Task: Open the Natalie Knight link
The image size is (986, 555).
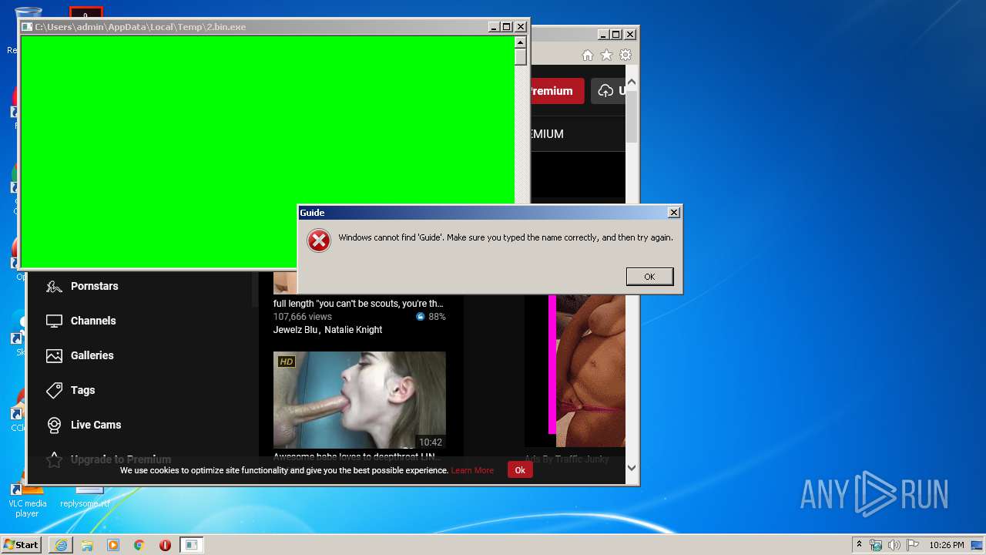Action: click(x=353, y=330)
